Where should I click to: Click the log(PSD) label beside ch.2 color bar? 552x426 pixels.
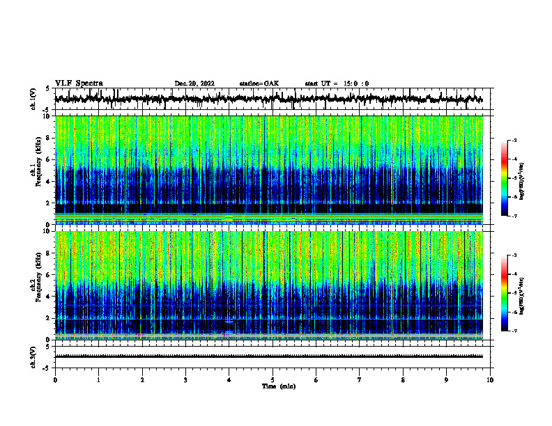[521, 297]
